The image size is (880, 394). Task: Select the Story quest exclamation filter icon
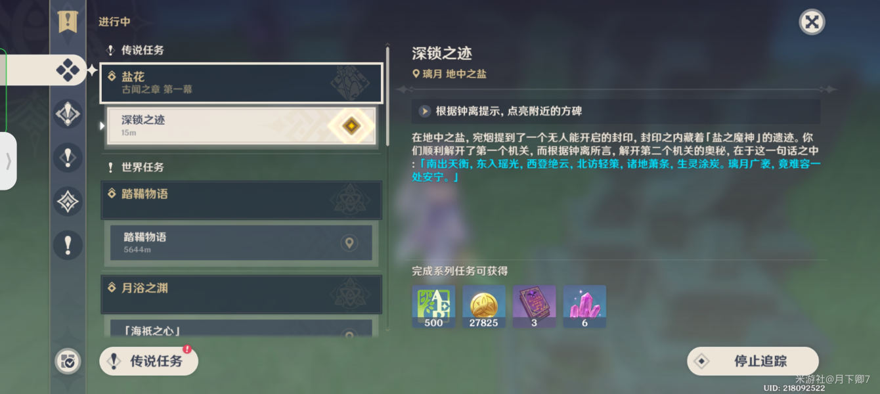point(68,158)
